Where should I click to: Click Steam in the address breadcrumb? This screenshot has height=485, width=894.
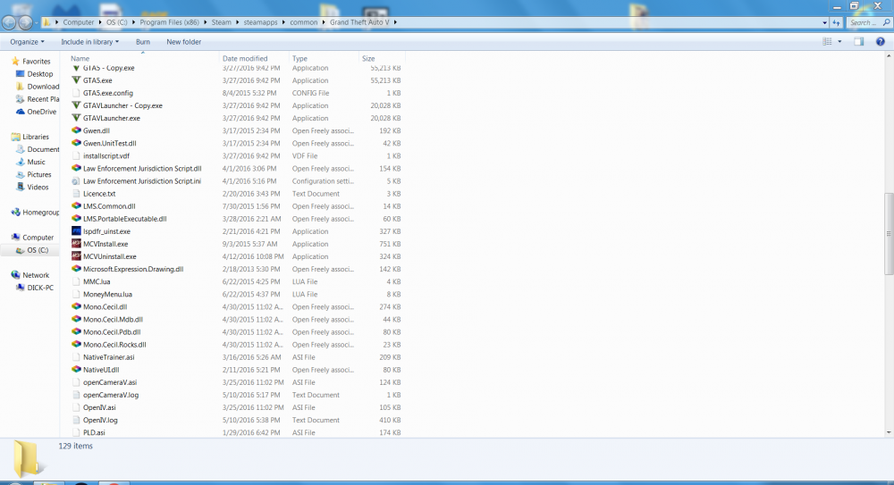click(x=221, y=23)
